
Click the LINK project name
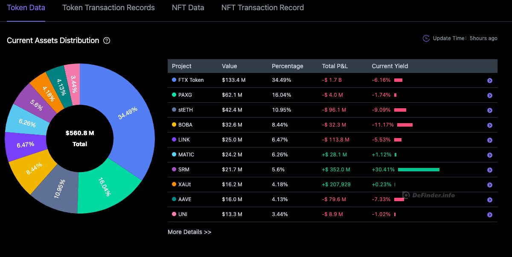(185, 140)
